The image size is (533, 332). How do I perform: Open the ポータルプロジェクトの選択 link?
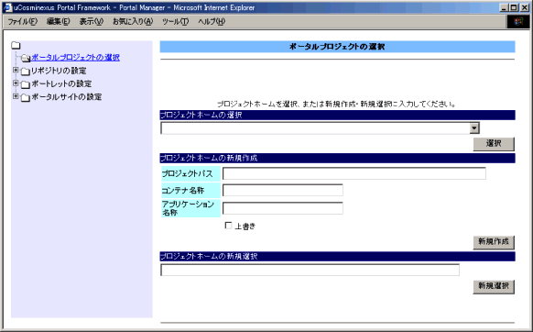pos(75,57)
